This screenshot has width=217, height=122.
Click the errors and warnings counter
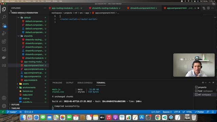tap(28, 112)
